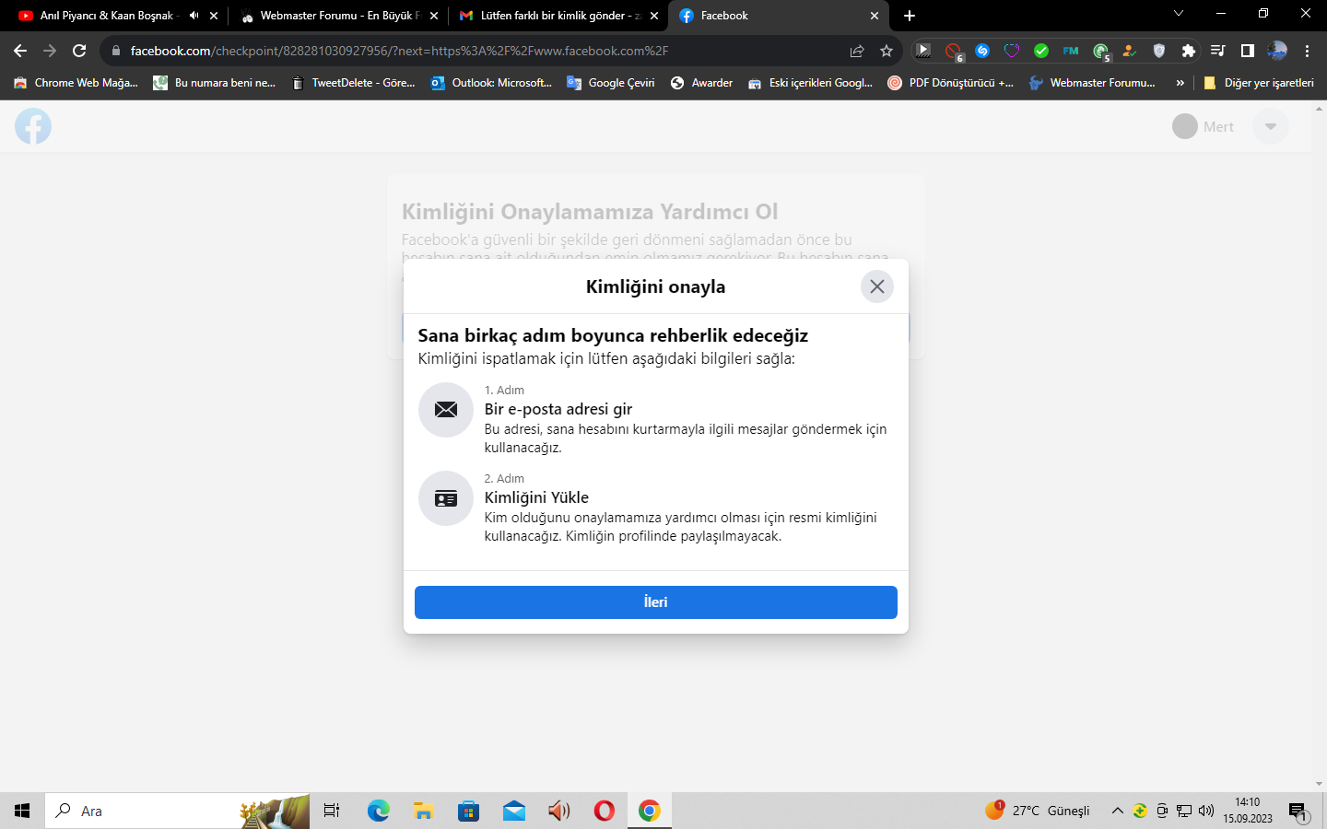Show hidden system tray icons
The height and width of the screenshot is (829, 1327).
coord(1117,811)
